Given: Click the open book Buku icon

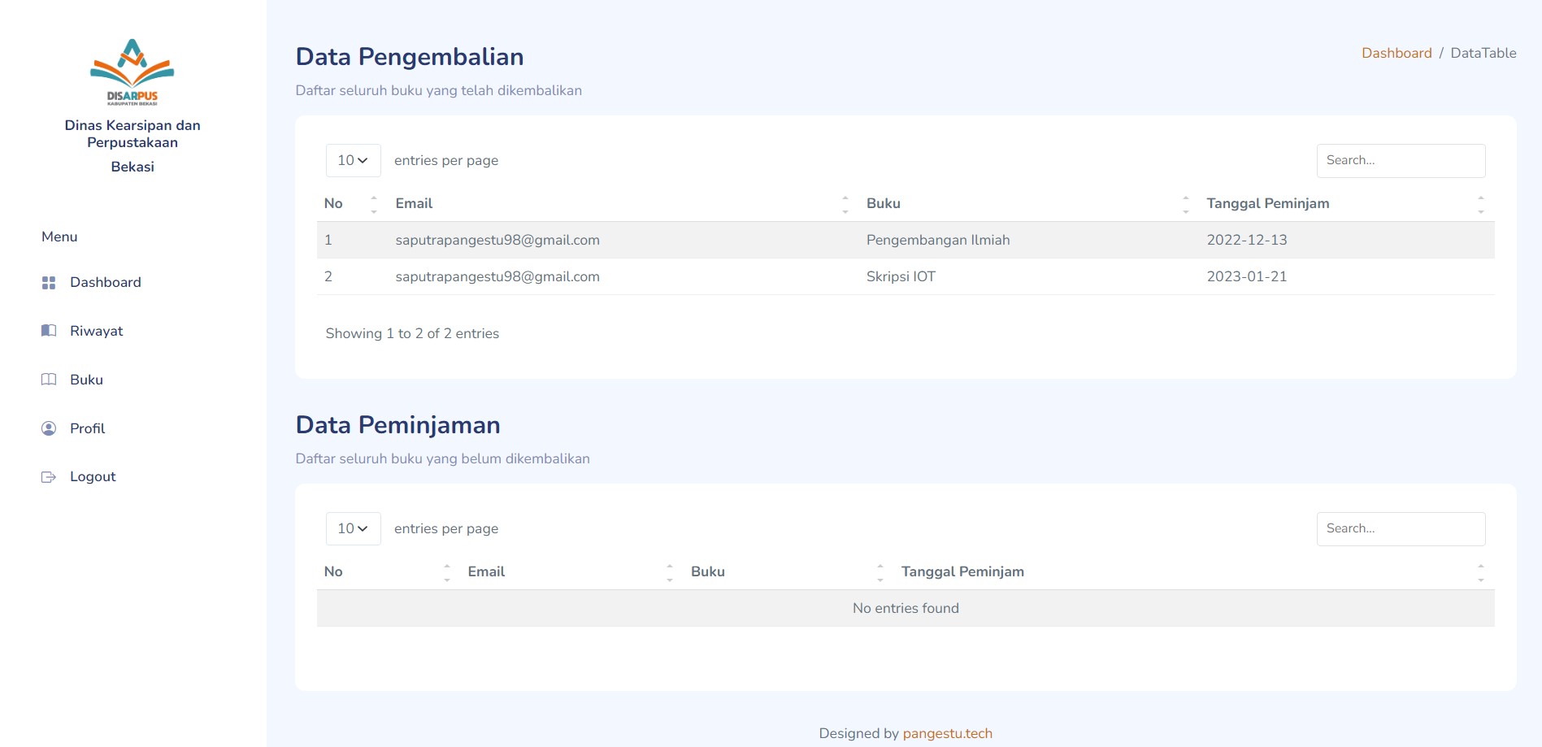Looking at the screenshot, I should tap(49, 380).
